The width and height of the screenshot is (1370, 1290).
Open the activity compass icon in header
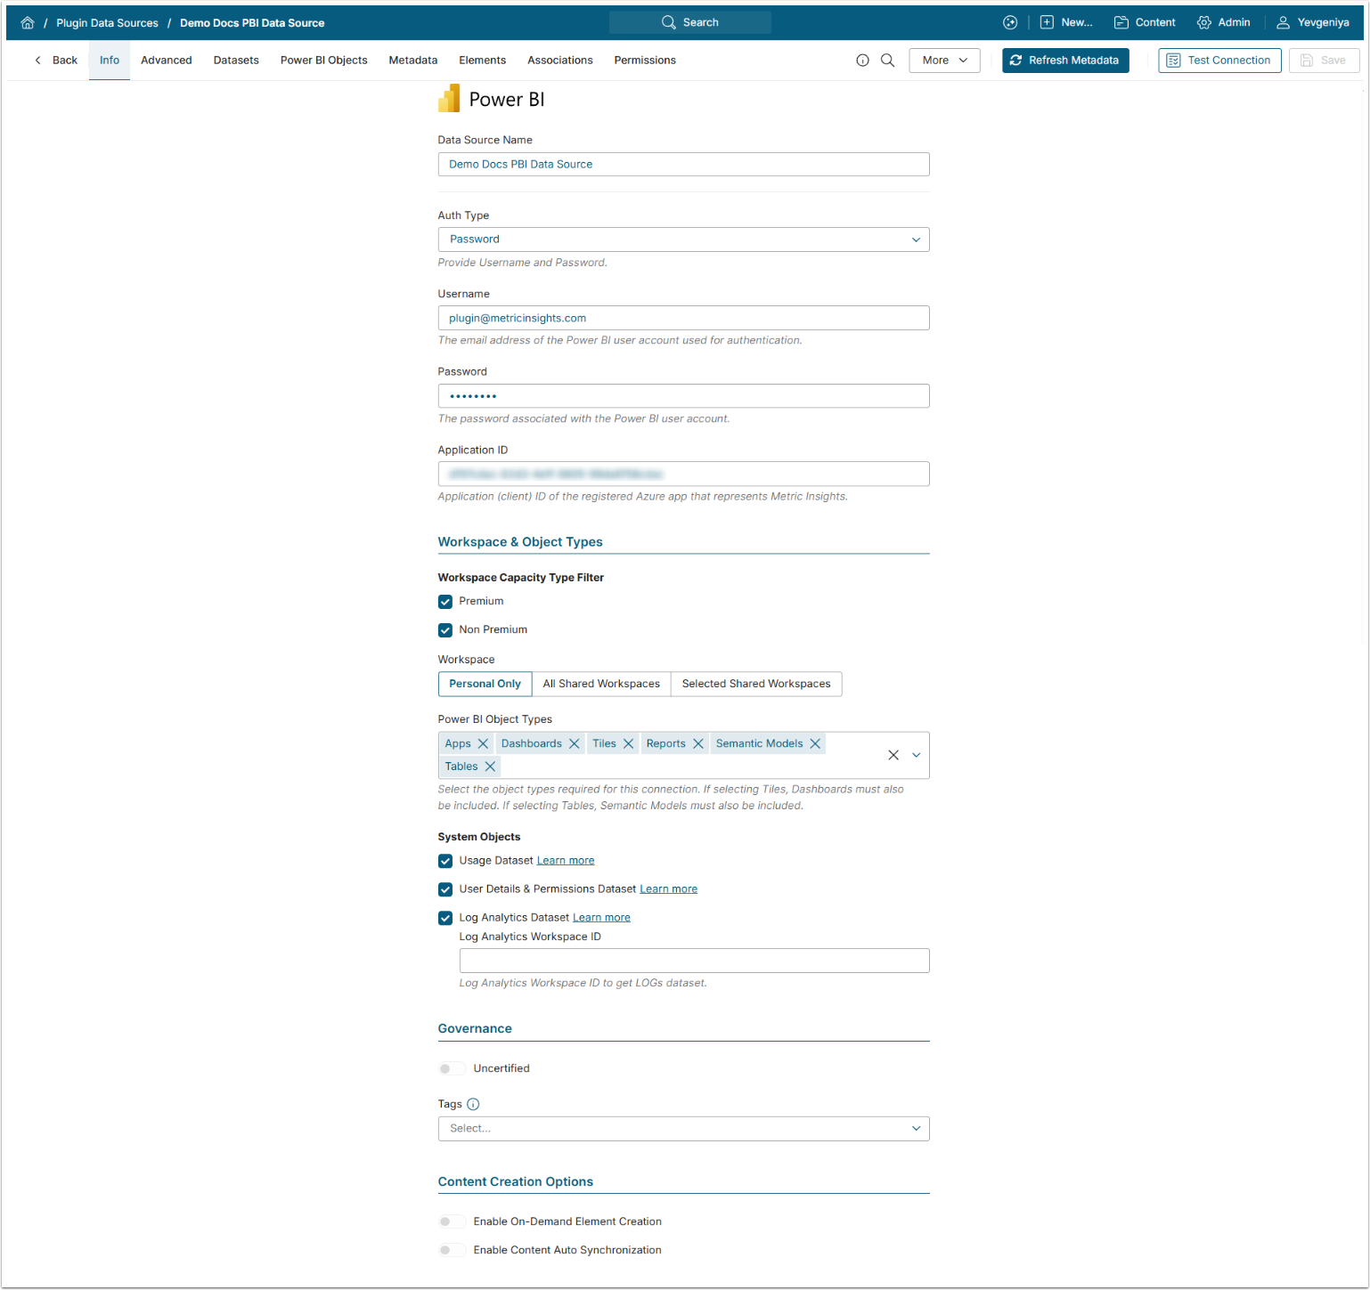[1010, 23]
